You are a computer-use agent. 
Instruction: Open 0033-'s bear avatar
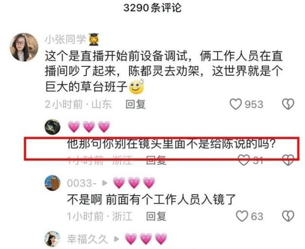point(52,183)
